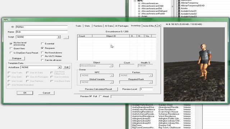This screenshot has height=129, width=230.
Task: Expand the AfricanAmericanOldAged tree node
Action: tap(139, 11)
